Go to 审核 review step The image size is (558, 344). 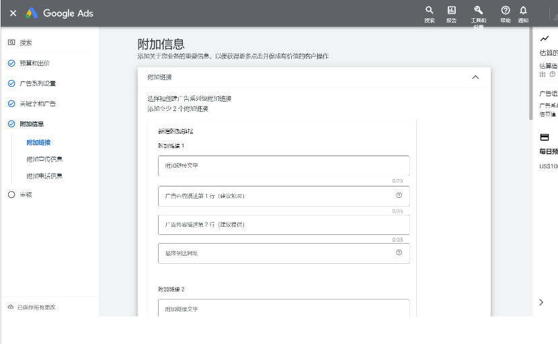(x=26, y=195)
